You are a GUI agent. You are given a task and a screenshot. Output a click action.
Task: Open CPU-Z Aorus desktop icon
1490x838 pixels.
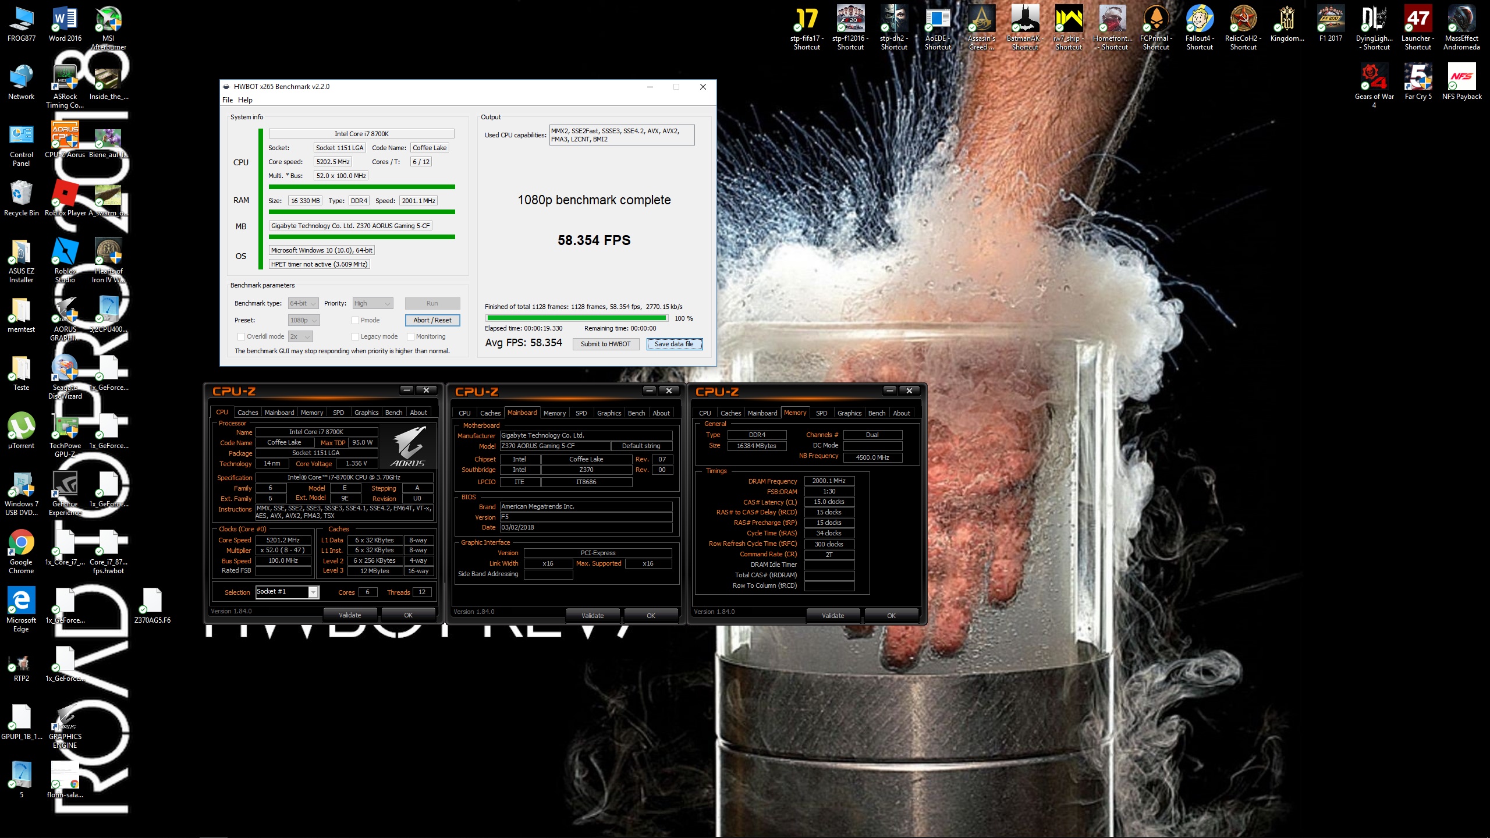coord(65,140)
